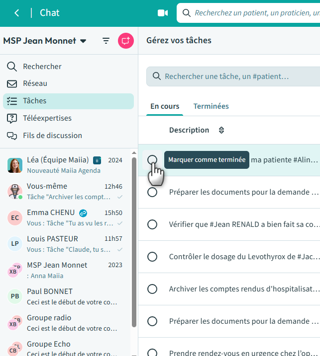320x356 pixels.
Task: Start a new chat with pink button
Action: pos(125,41)
